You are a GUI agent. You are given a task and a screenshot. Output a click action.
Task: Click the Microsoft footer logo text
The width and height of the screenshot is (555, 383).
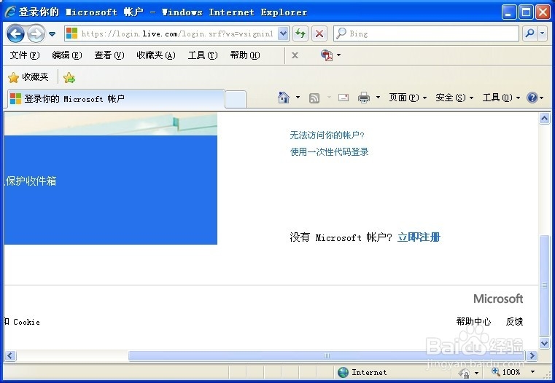[498, 299]
